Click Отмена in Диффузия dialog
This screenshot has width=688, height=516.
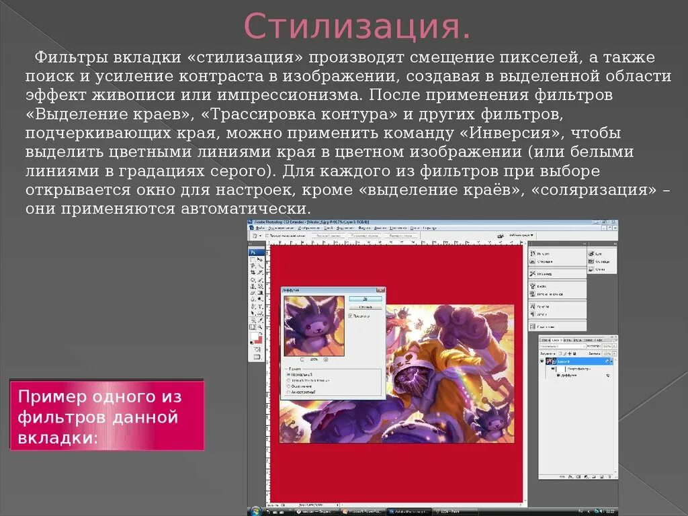point(365,306)
